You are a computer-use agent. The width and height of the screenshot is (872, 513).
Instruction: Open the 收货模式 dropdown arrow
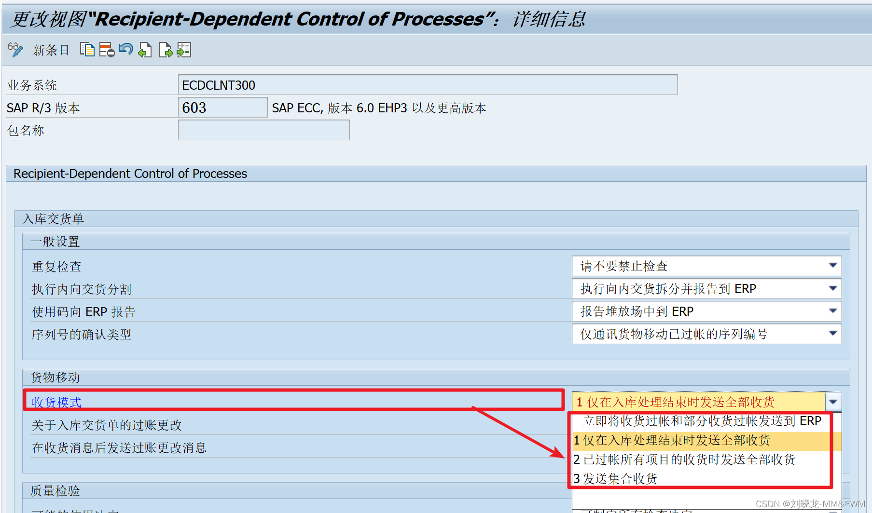[x=833, y=401]
